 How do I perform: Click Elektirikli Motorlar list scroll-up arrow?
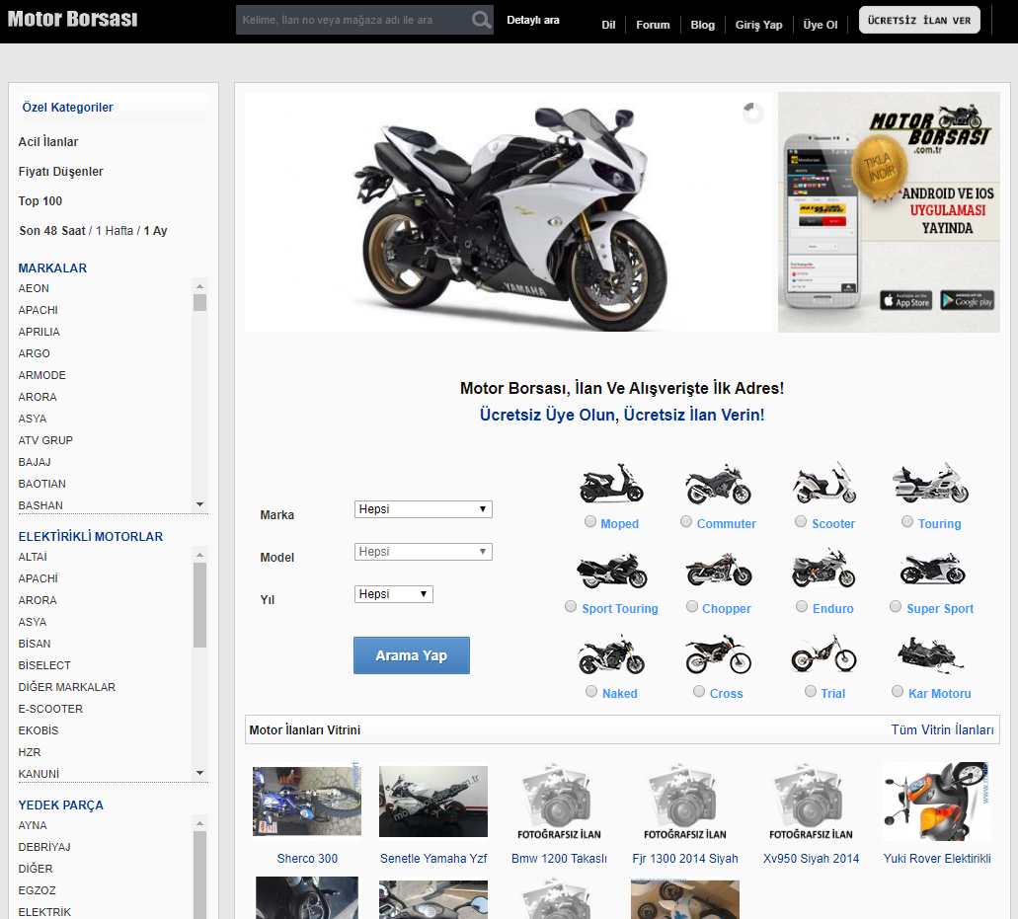pos(200,555)
